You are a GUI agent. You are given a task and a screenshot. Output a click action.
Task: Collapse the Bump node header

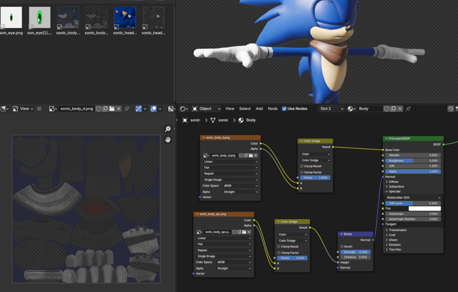(341, 234)
